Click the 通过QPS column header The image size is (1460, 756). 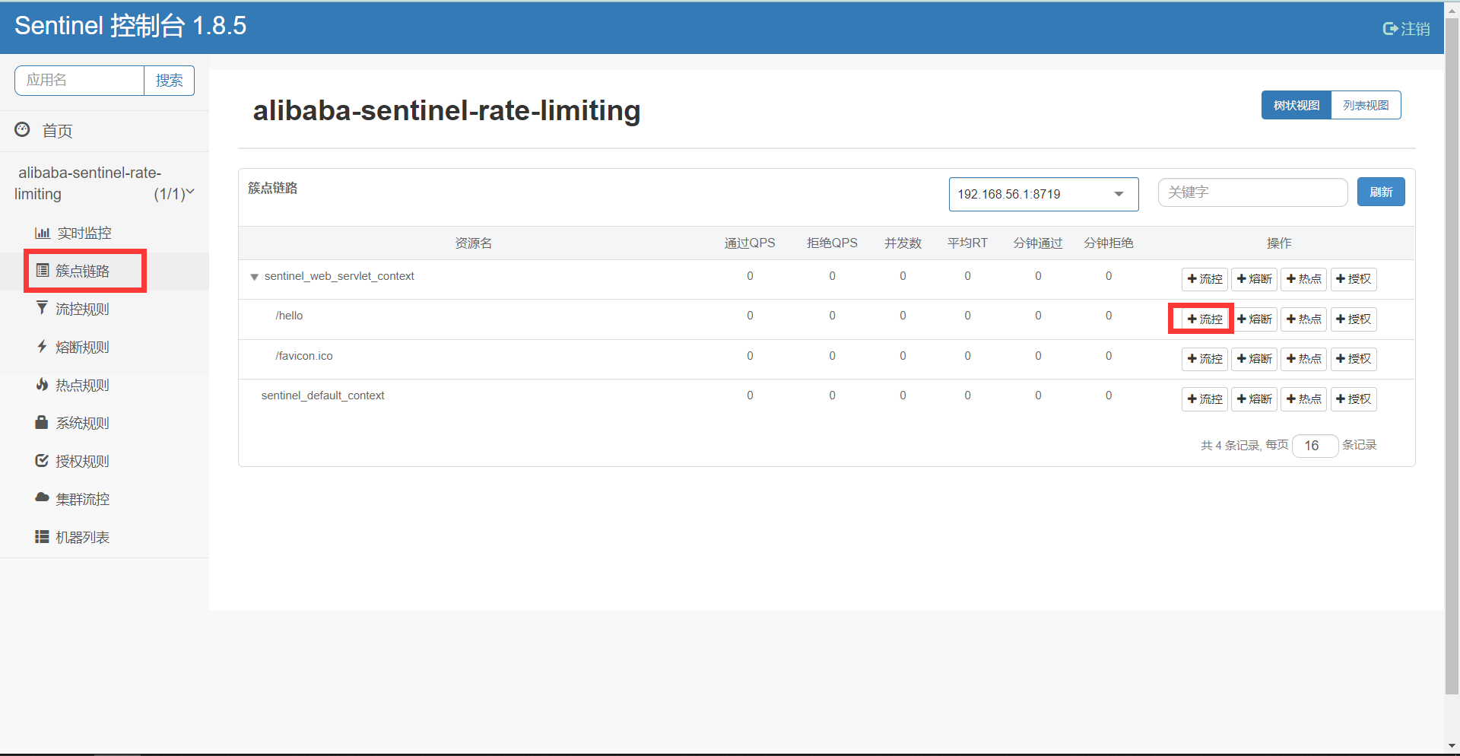(x=750, y=243)
